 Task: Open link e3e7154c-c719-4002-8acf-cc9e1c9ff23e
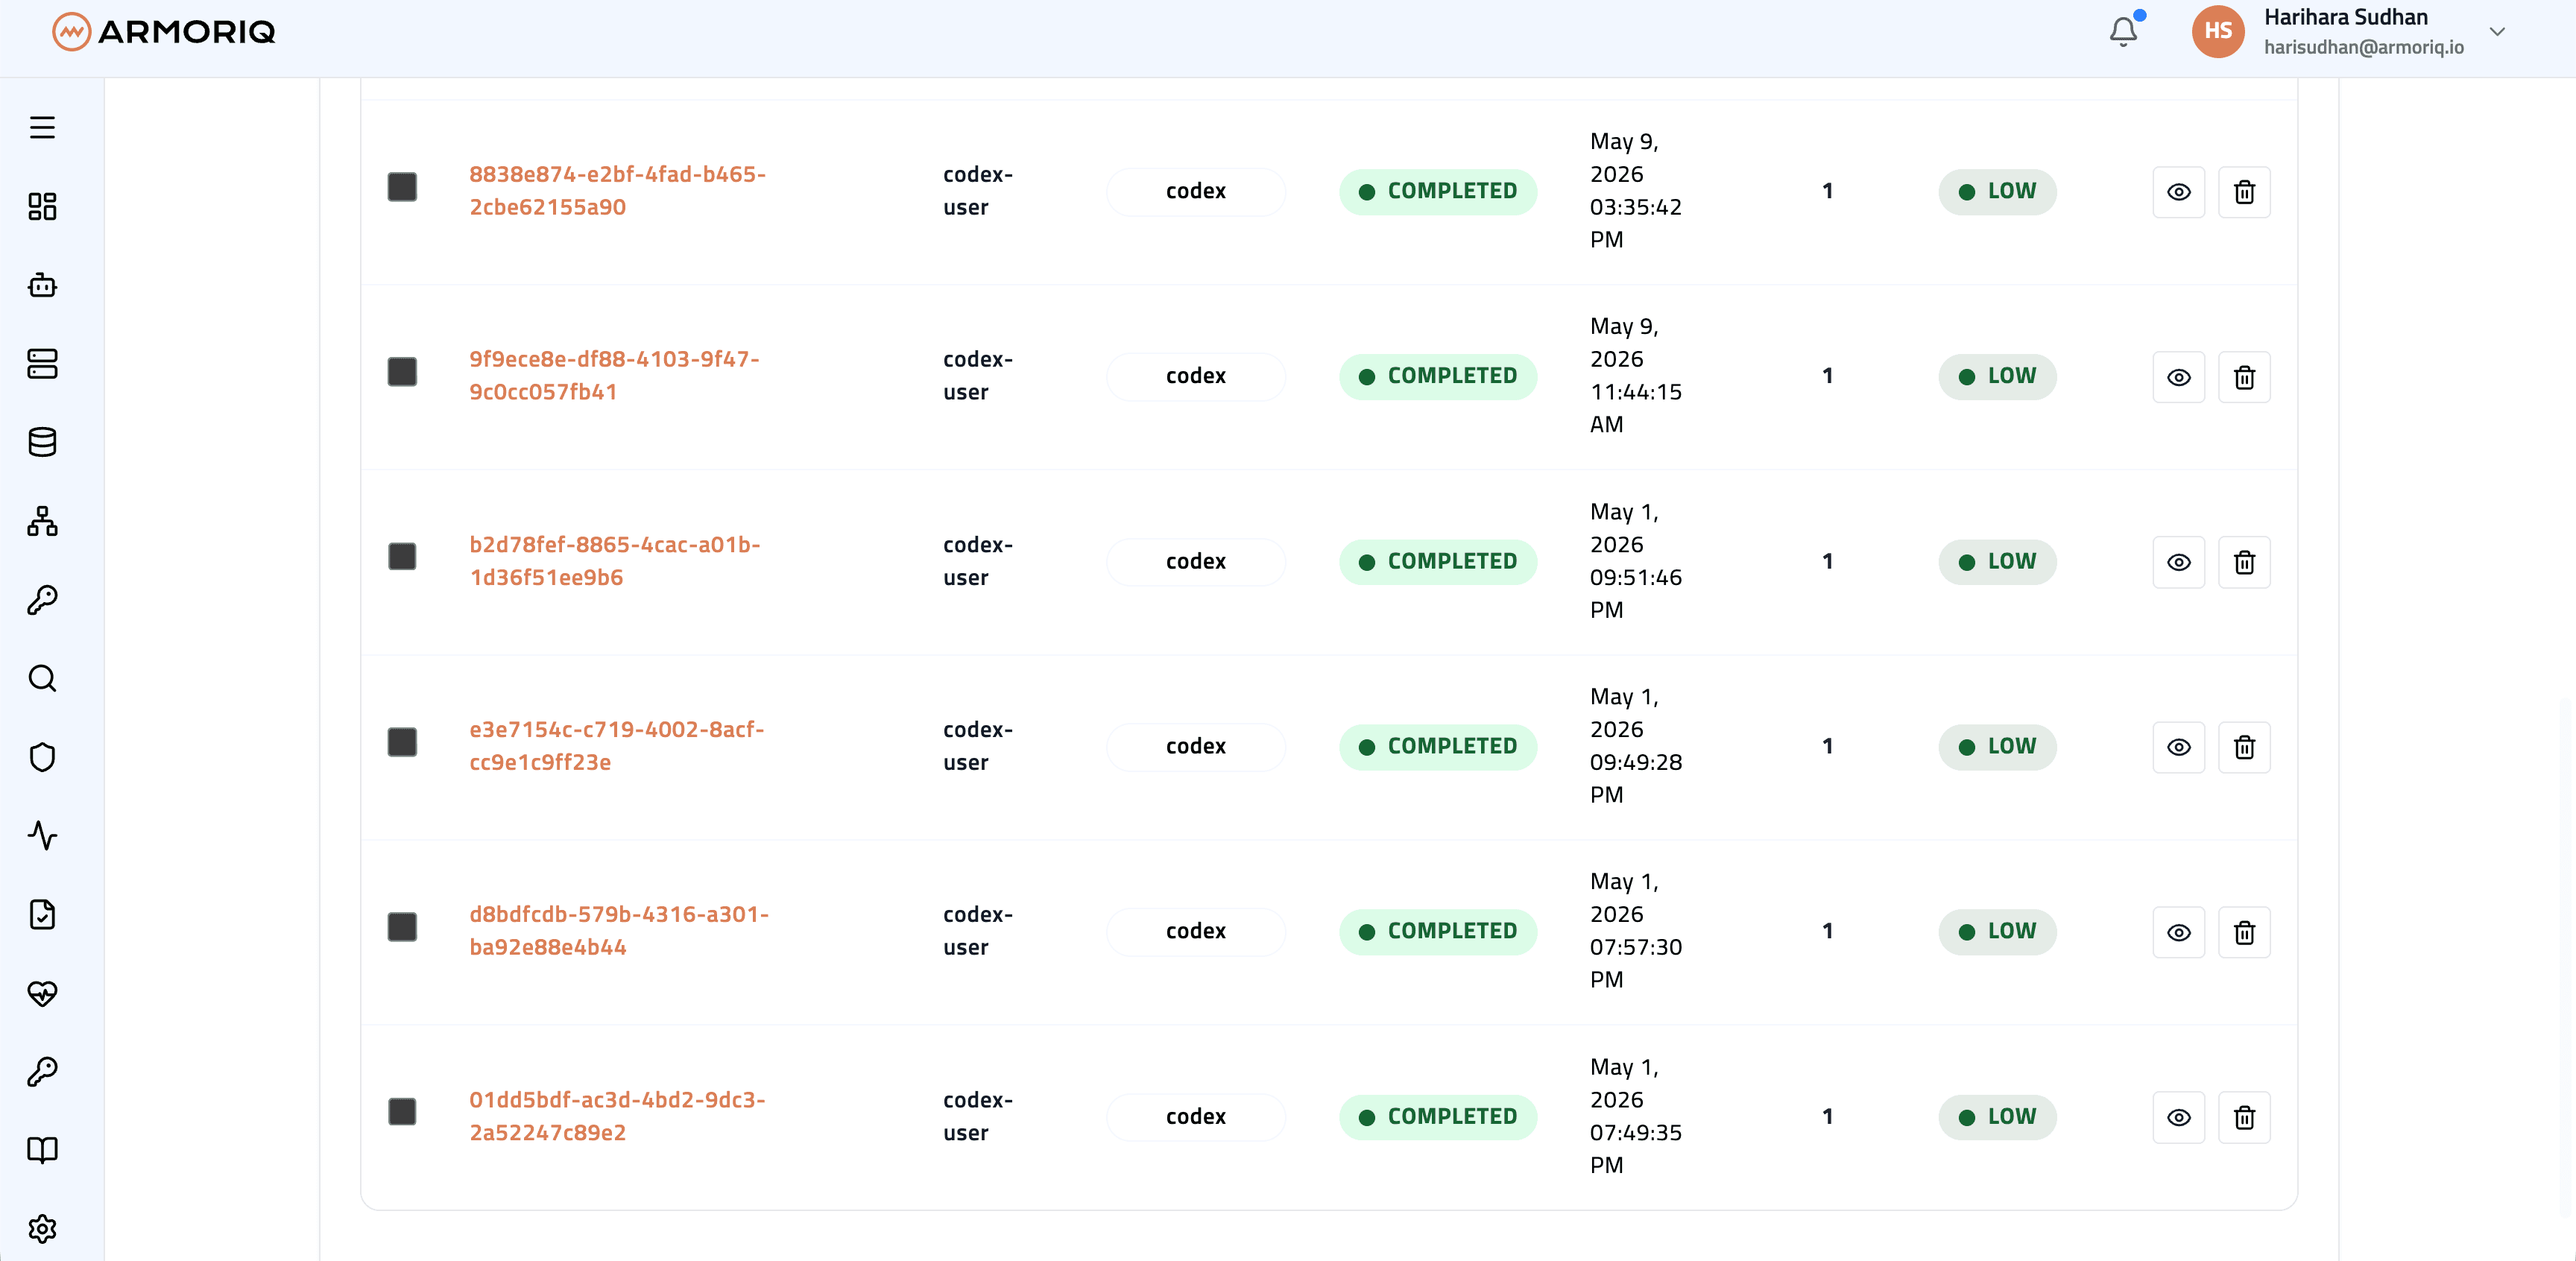point(616,745)
